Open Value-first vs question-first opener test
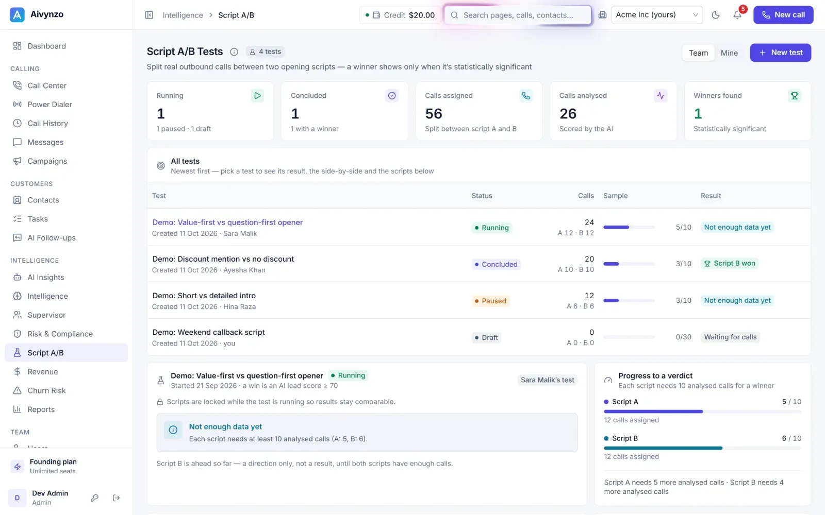 click(227, 222)
